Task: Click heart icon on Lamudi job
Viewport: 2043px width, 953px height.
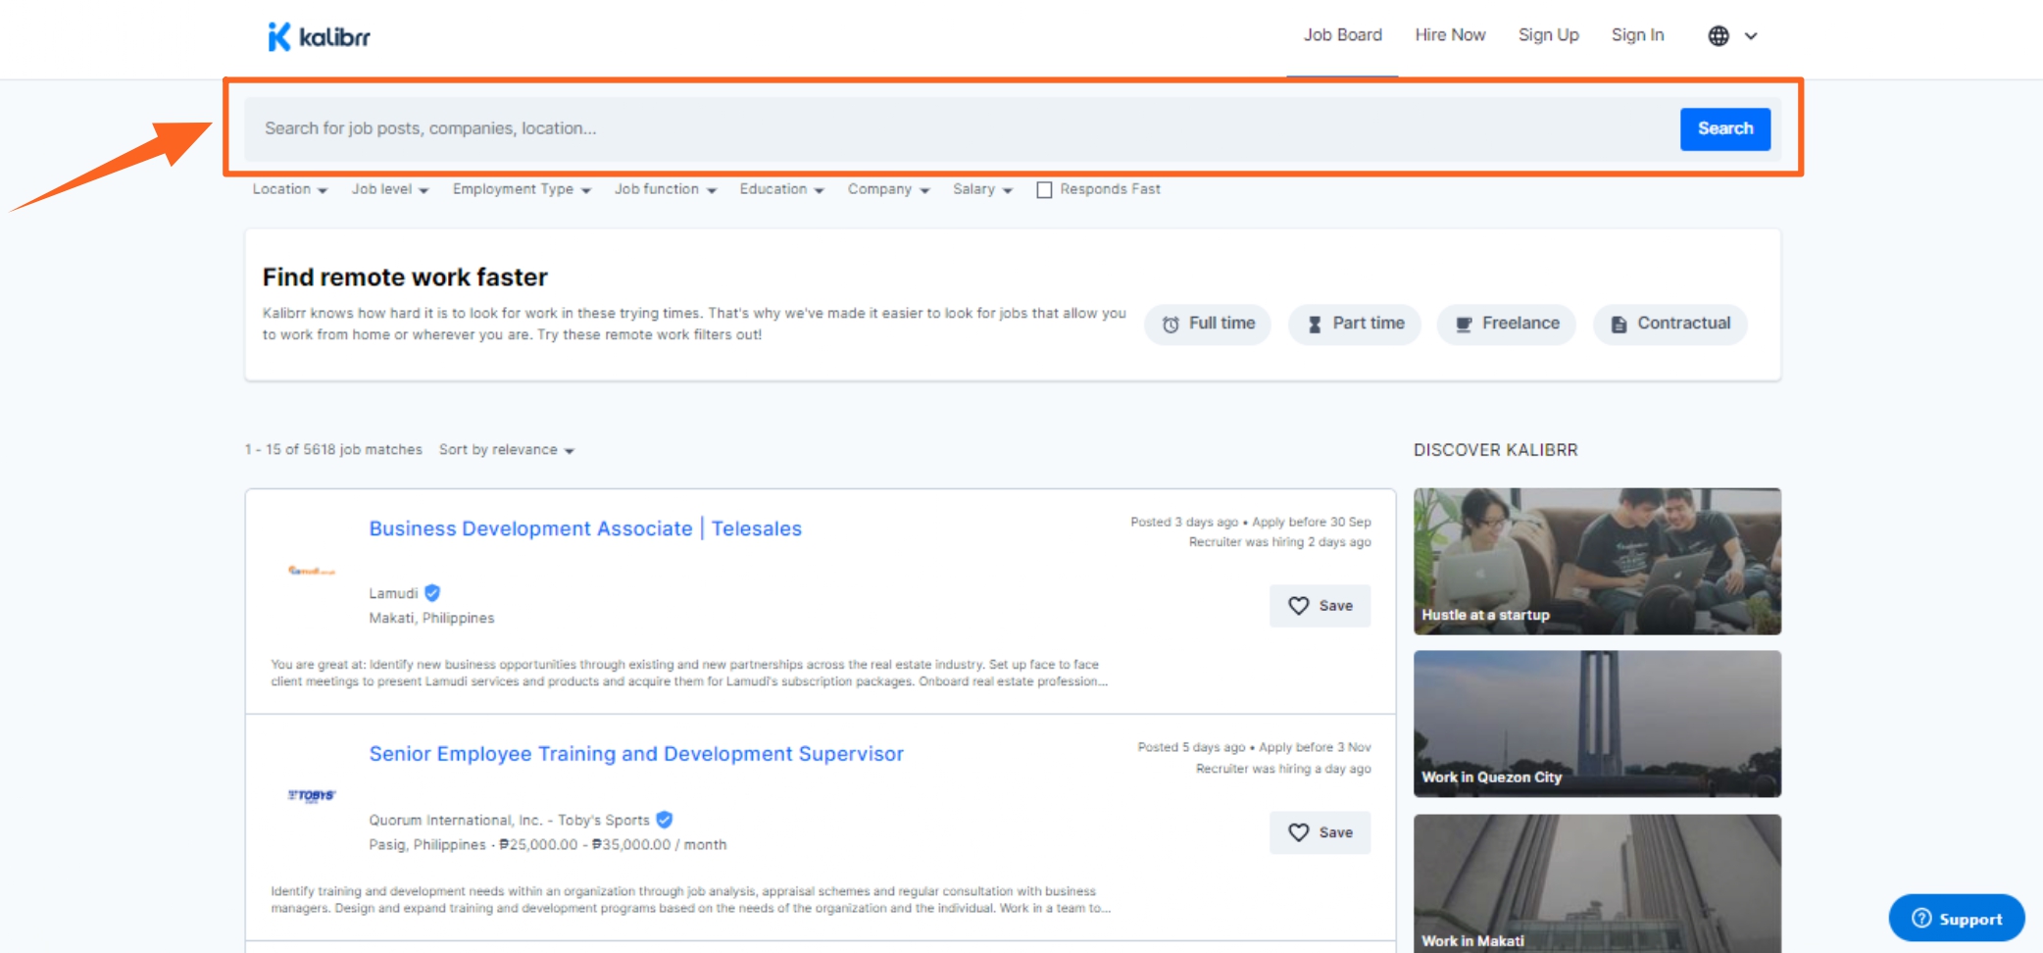Action: click(1298, 606)
